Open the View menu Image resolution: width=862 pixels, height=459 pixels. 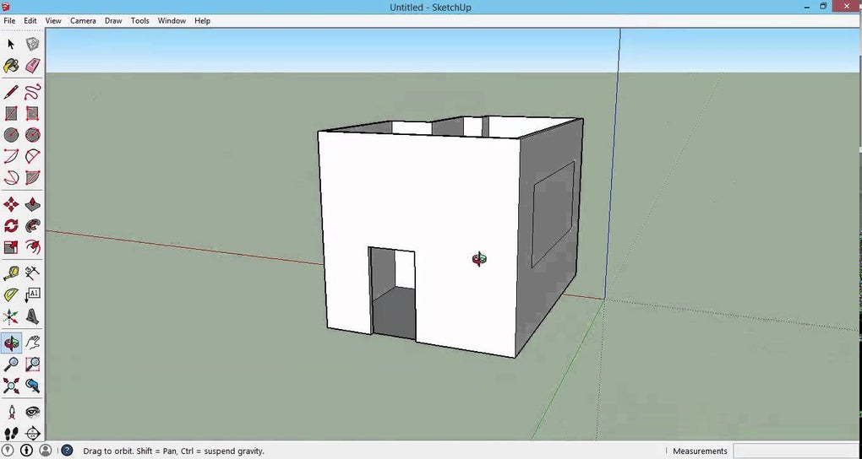tap(53, 21)
